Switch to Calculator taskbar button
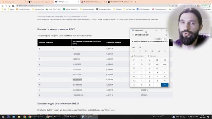Image resolution: width=212 pixels, height=119 pixels. pos(89,117)
